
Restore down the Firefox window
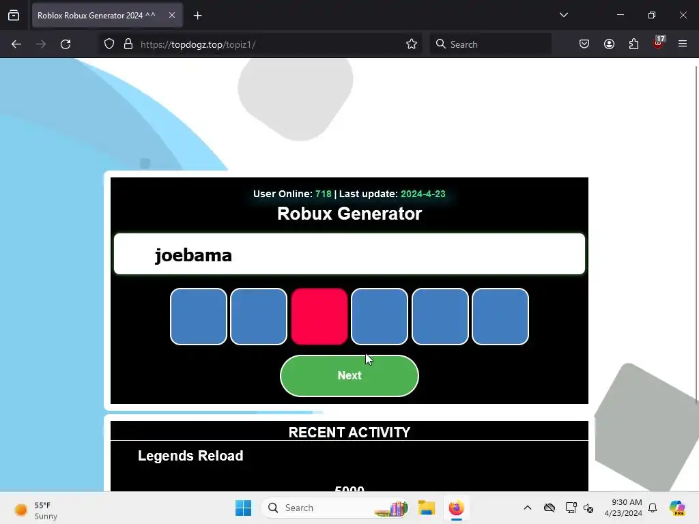[x=652, y=15]
